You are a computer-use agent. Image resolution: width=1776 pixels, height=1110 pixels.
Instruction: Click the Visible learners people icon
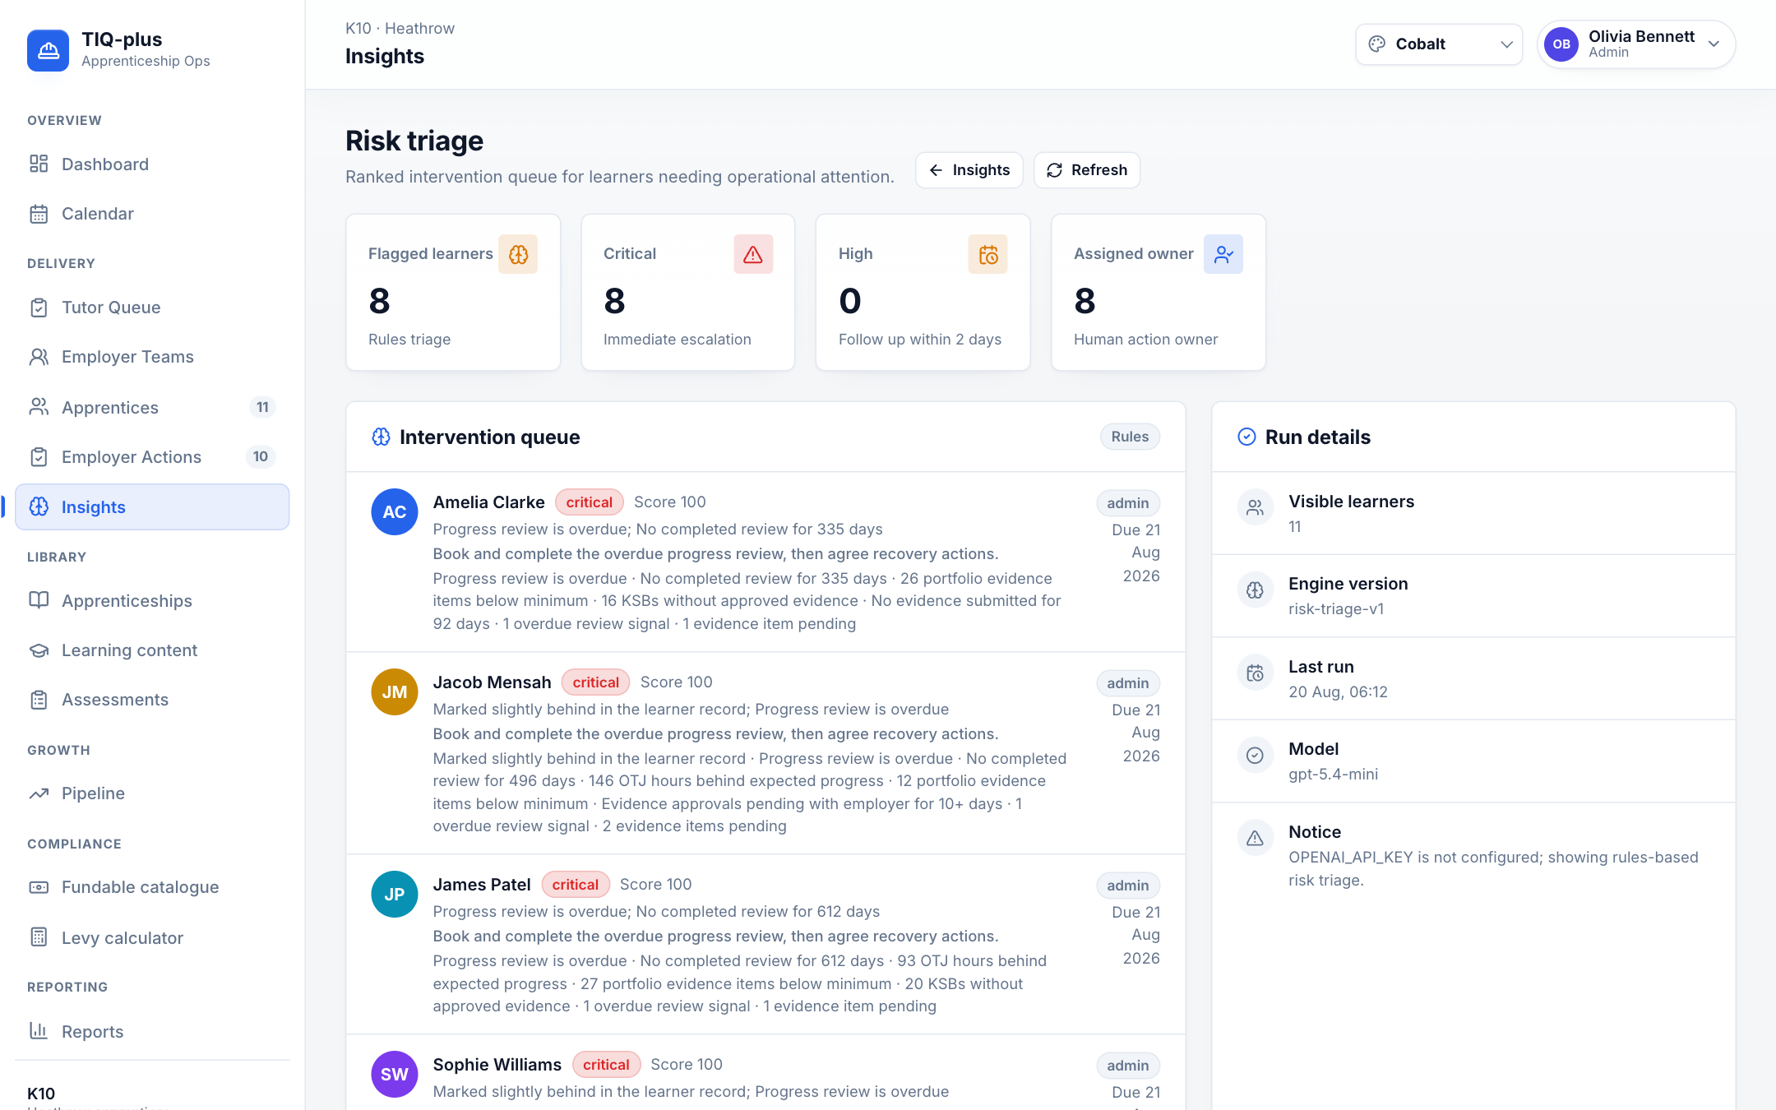(1255, 508)
